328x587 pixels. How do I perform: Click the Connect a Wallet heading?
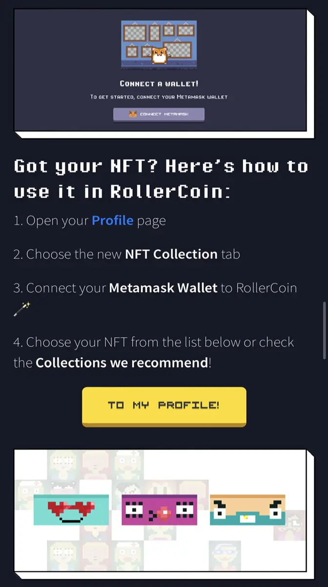159,84
